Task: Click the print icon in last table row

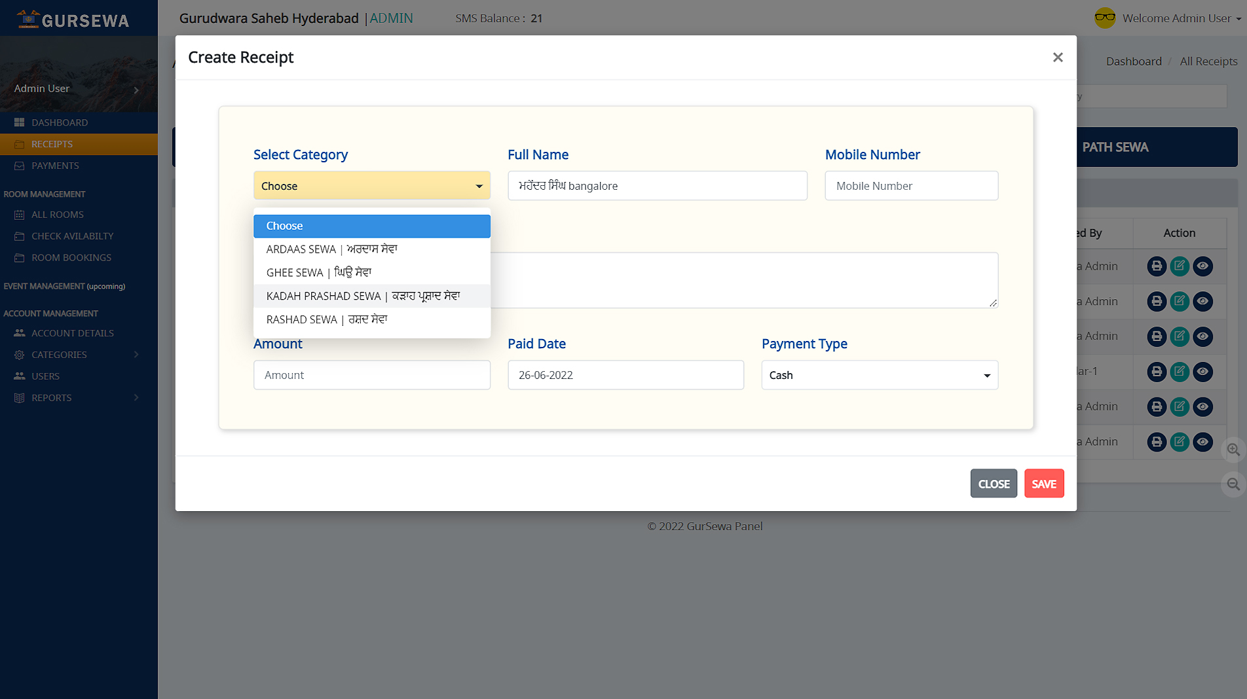Action: coord(1157,442)
